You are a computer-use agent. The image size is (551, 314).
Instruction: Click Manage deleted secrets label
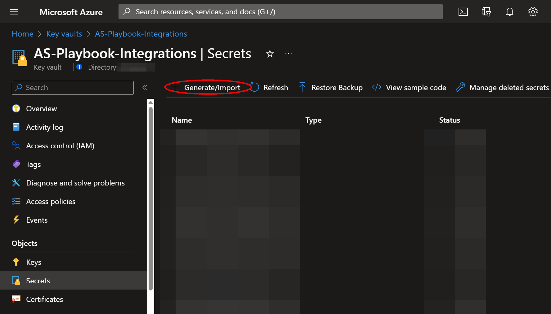(509, 88)
